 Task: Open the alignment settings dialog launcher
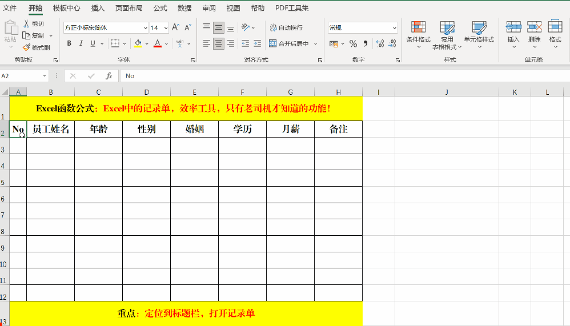coord(320,61)
